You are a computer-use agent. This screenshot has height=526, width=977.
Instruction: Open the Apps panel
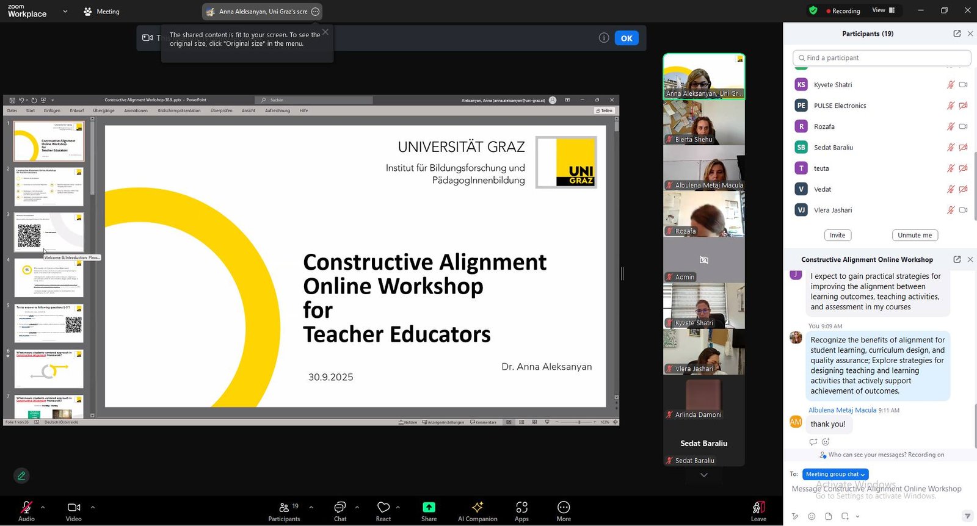(521, 511)
